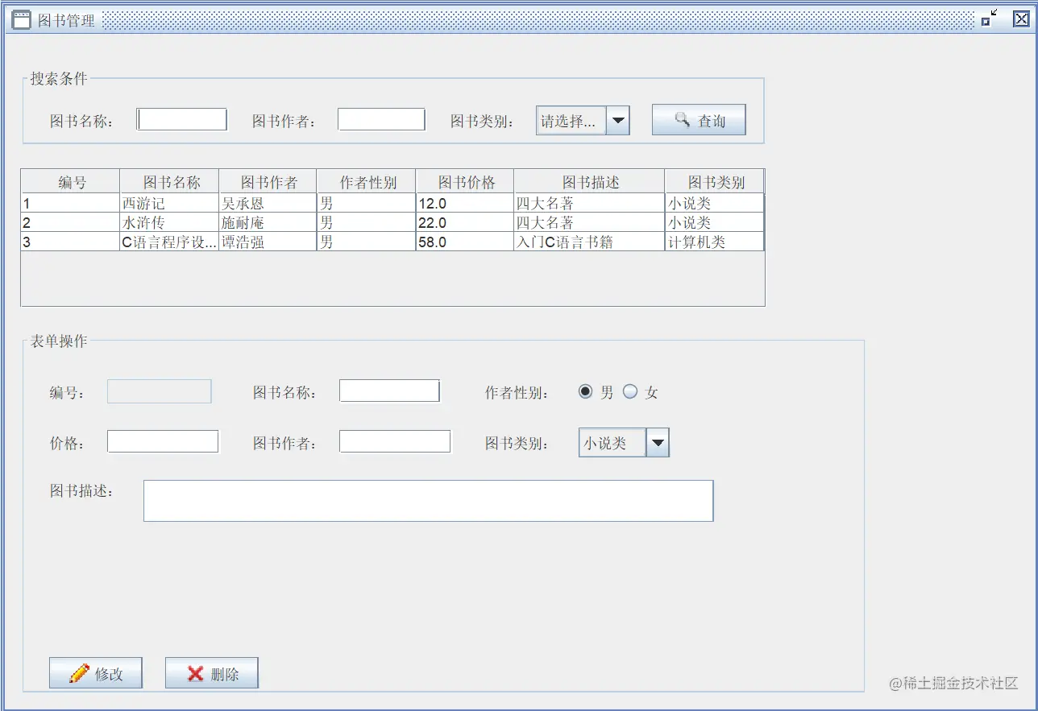Click the 计算机类 category cell
Viewport: 1038px width, 711px height.
715,242
